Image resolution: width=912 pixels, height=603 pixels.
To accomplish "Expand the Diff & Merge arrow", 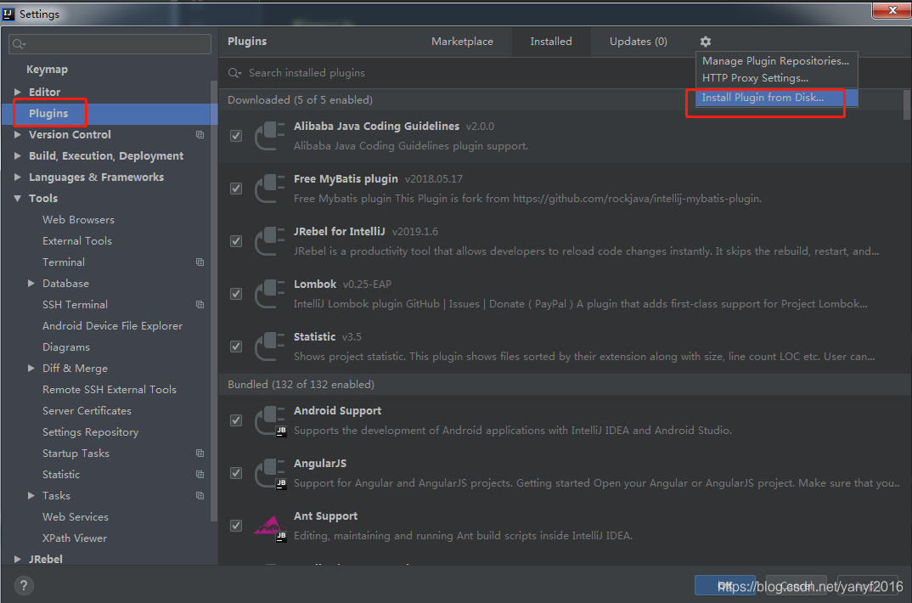I will click(31, 368).
